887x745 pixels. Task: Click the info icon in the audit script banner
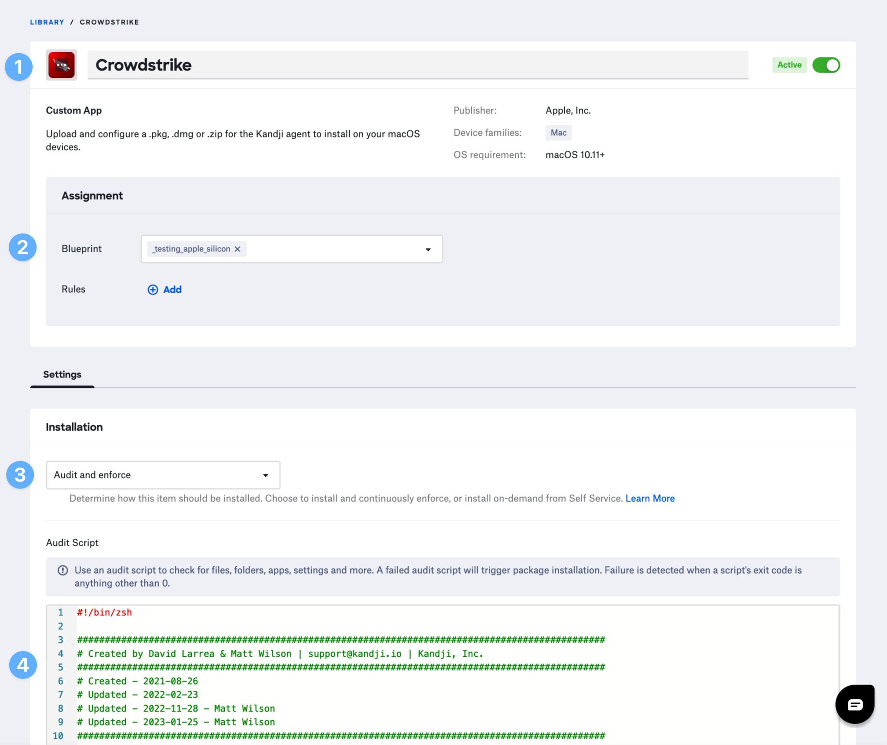(63, 570)
